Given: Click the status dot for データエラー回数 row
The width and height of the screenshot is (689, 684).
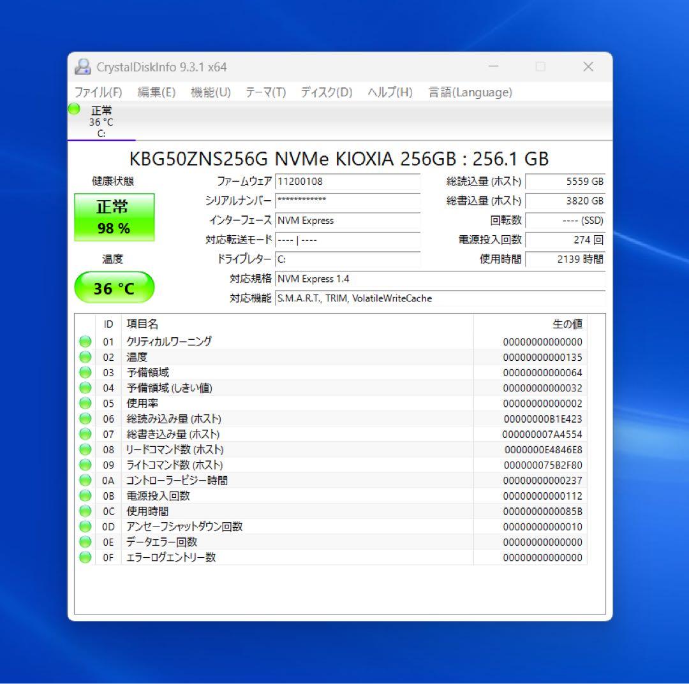Looking at the screenshot, I should 85,542.
